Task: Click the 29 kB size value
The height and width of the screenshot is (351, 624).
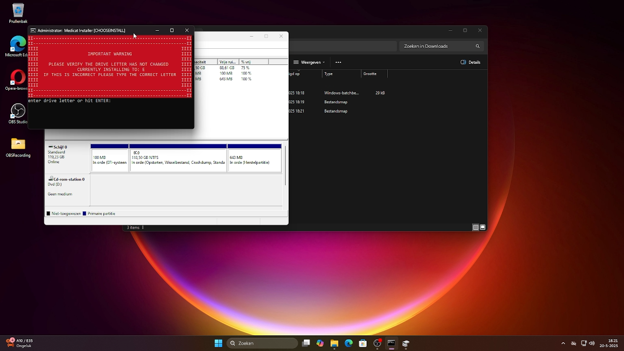Action: tap(380, 93)
